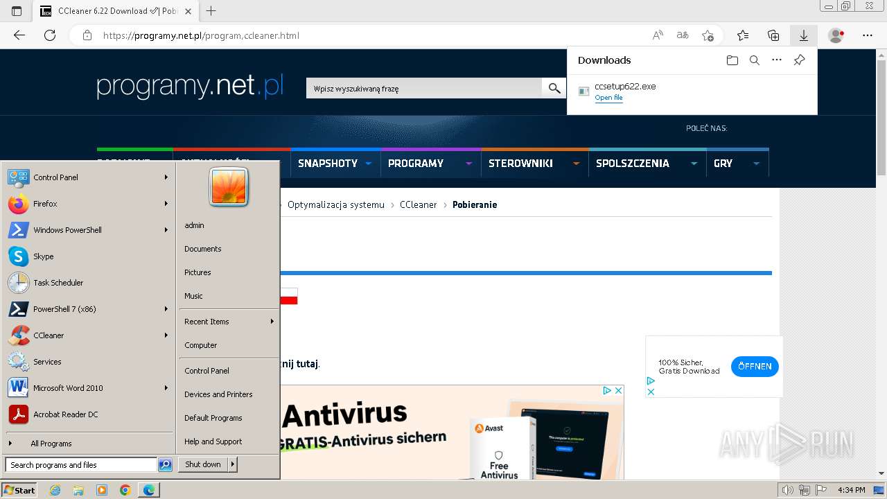Viewport: 887px width, 499px height.
Task: Open Services from Start menu
Action: tap(88, 362)
